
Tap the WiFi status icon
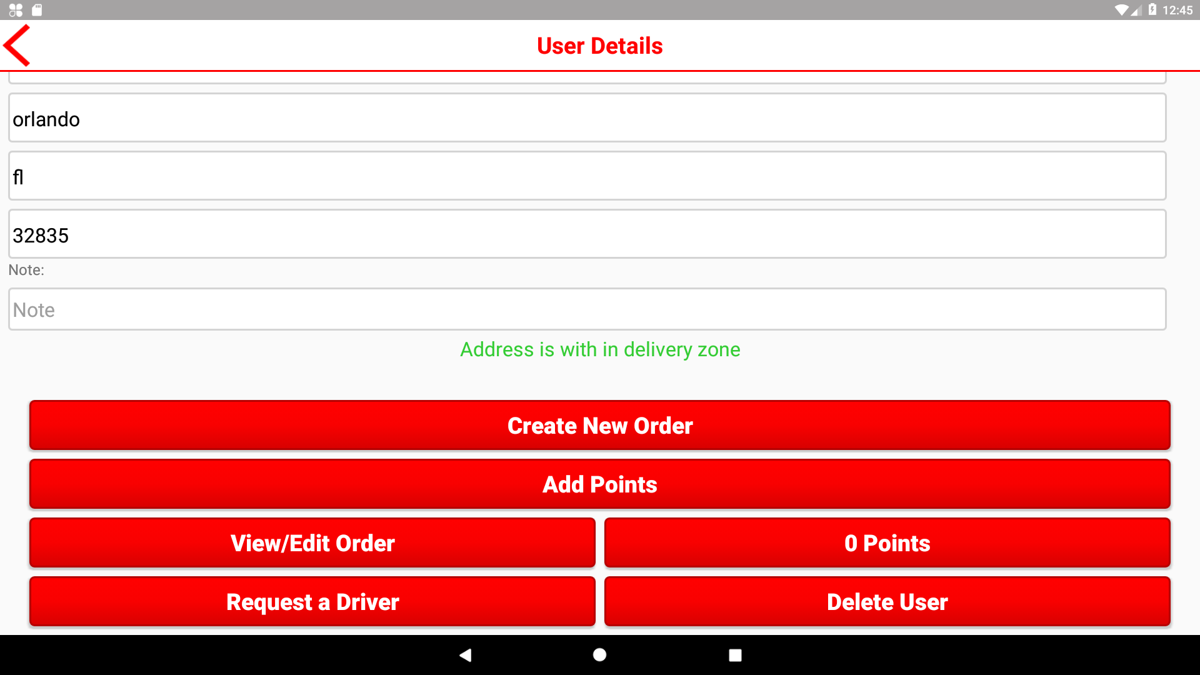point(1121,10)
